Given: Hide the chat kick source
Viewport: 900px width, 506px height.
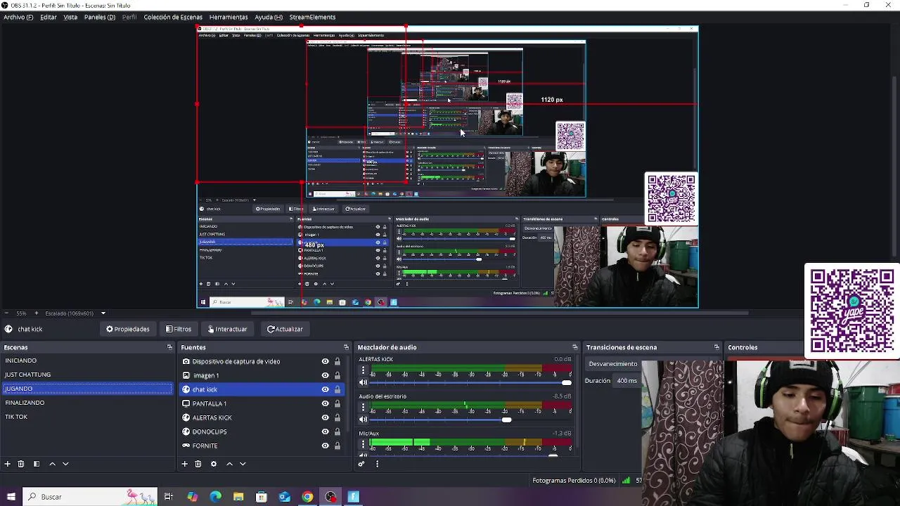Looking at the screenshot, I should (x=325, y=389).
